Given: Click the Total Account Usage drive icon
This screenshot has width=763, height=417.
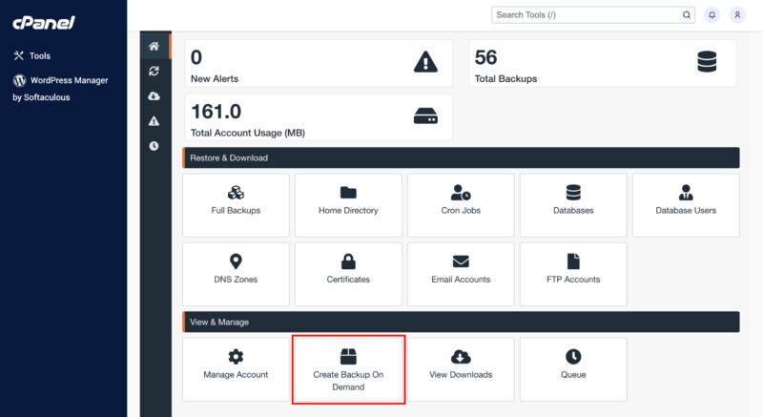Looking at the screenshot, I should click(x=425, y=116).
